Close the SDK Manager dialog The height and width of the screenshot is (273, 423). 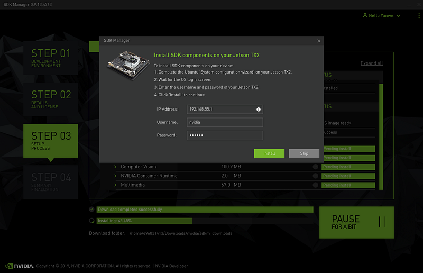click(x=319, y=41)
